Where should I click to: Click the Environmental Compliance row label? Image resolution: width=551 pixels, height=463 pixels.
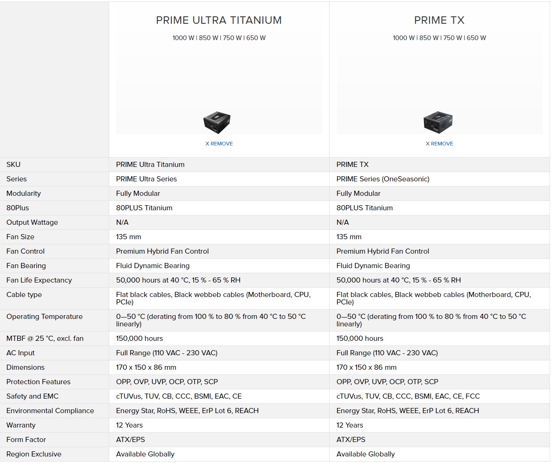tap(50, 411)
